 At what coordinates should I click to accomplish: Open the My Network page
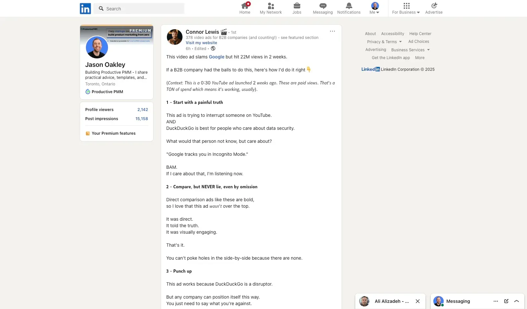pyautogui.click(x=271, y=8)
